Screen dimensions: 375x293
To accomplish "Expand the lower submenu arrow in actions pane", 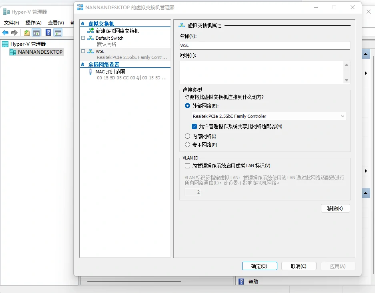I will [x=366, y=171].
